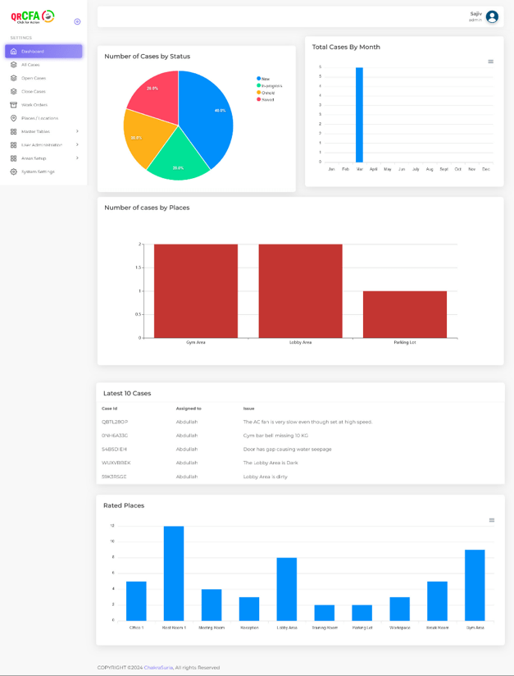Toggle the New series in pie legend
Viewport: 514px width, 676px height.
tap(265, 79)
